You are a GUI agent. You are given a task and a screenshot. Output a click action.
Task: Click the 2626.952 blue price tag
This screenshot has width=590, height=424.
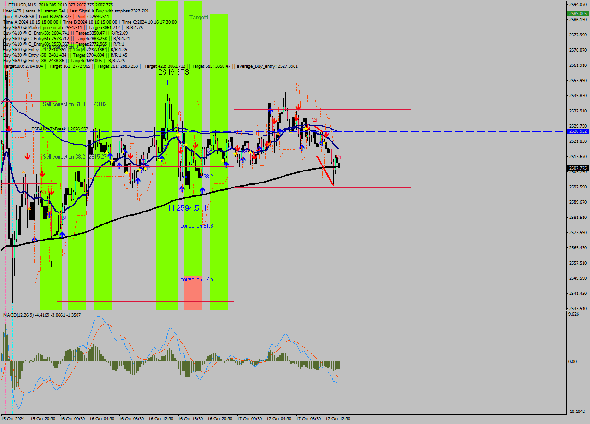pos(578,131)
